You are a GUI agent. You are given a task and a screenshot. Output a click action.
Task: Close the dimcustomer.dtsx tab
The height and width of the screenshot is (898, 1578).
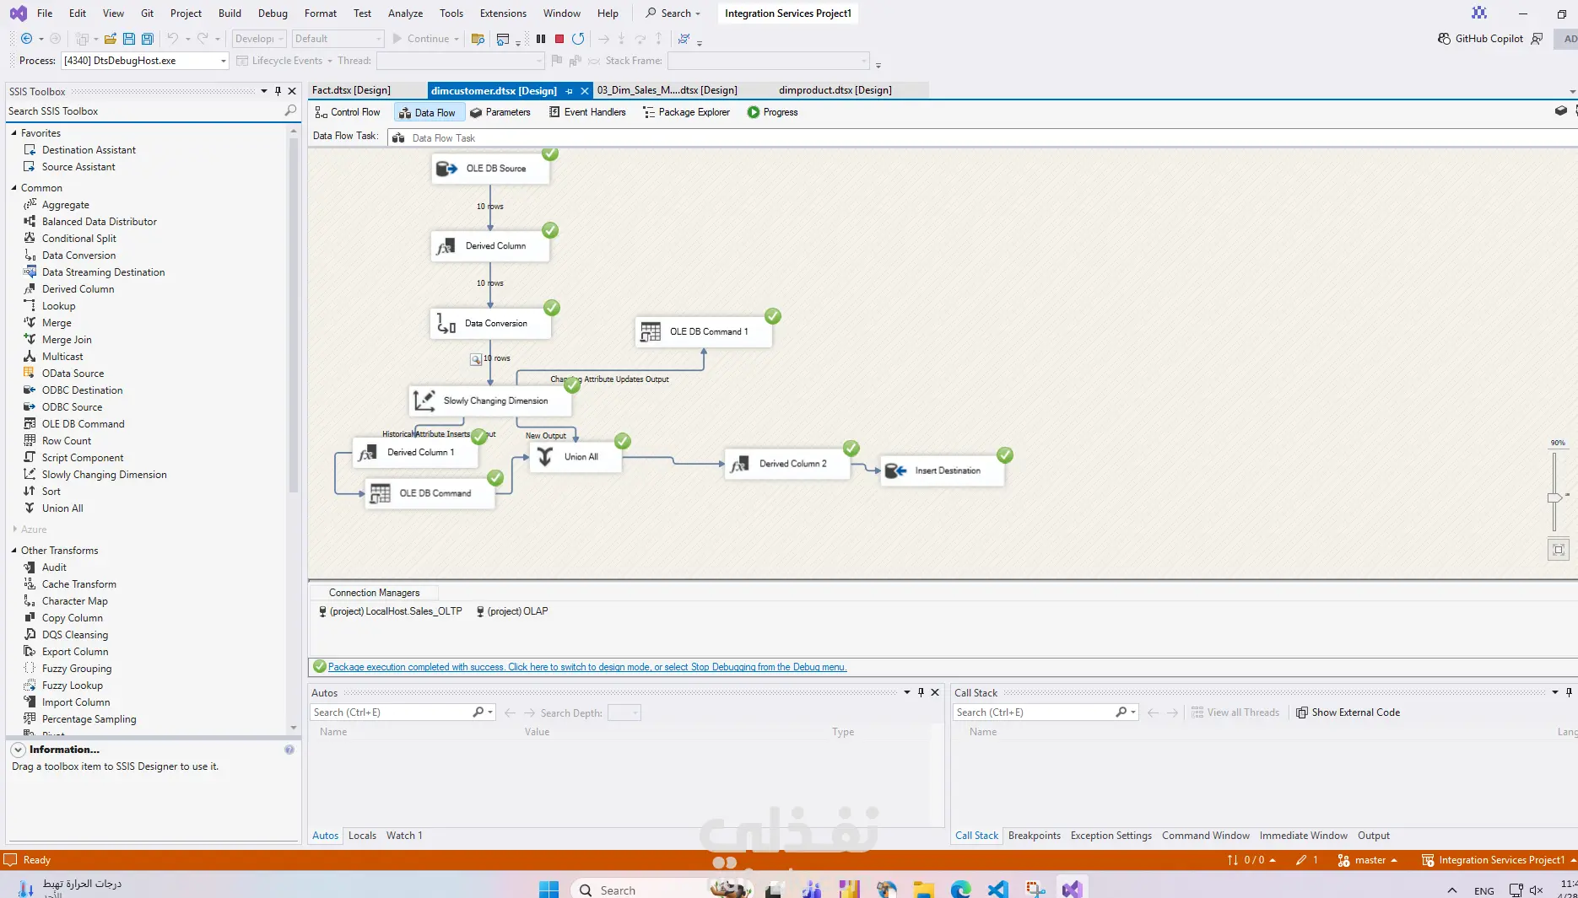585,90
